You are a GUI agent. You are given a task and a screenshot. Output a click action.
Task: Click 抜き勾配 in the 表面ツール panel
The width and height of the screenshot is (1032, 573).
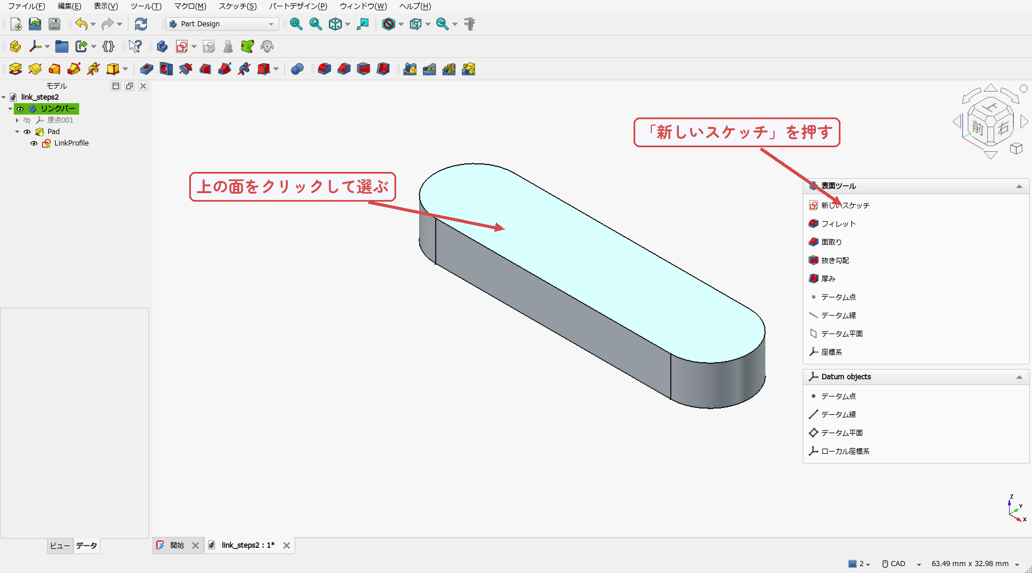(x=829, y=260)
